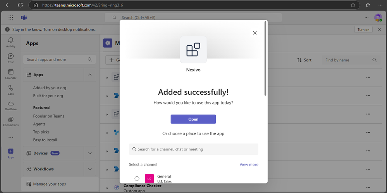Image resolution: width=387 pixels, height=193 pixels.
Task: Expand the Devices section chevron
Action: (x=90, y=153)
